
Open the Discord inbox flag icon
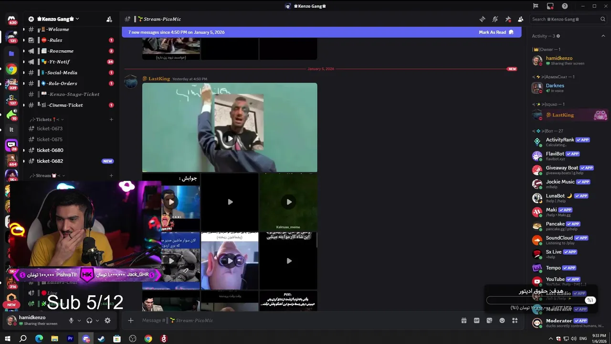coord(536,6)
